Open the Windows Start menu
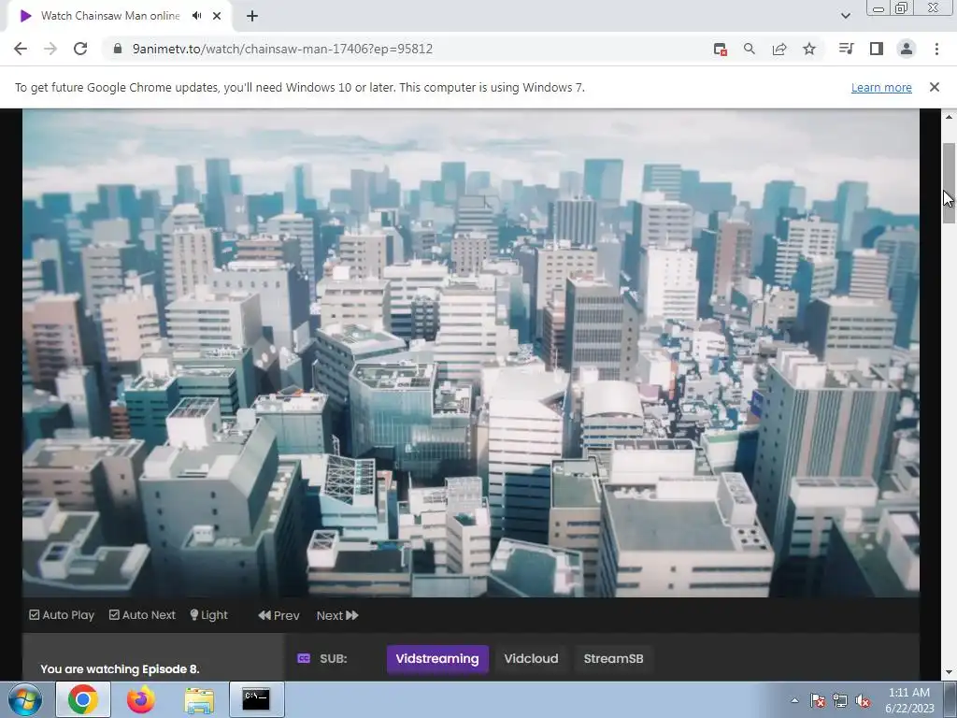The image size is (957, 718). tap(25, 699)
